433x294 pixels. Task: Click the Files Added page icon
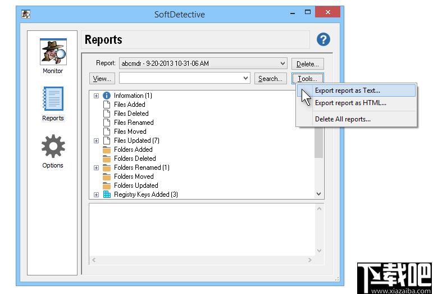[107, 105]
